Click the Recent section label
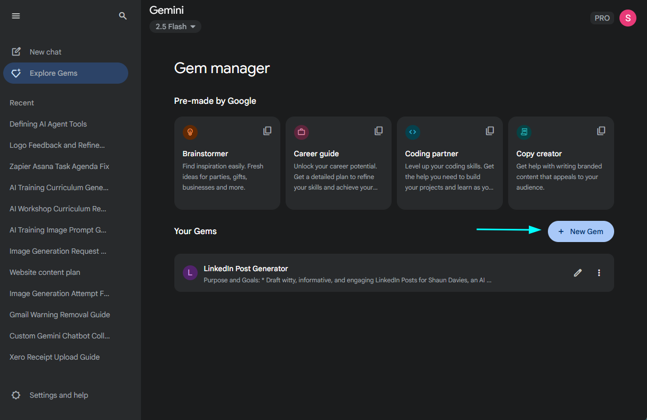Image resolution: width=647 pixels, height=420 pixels. coord(22,103)
